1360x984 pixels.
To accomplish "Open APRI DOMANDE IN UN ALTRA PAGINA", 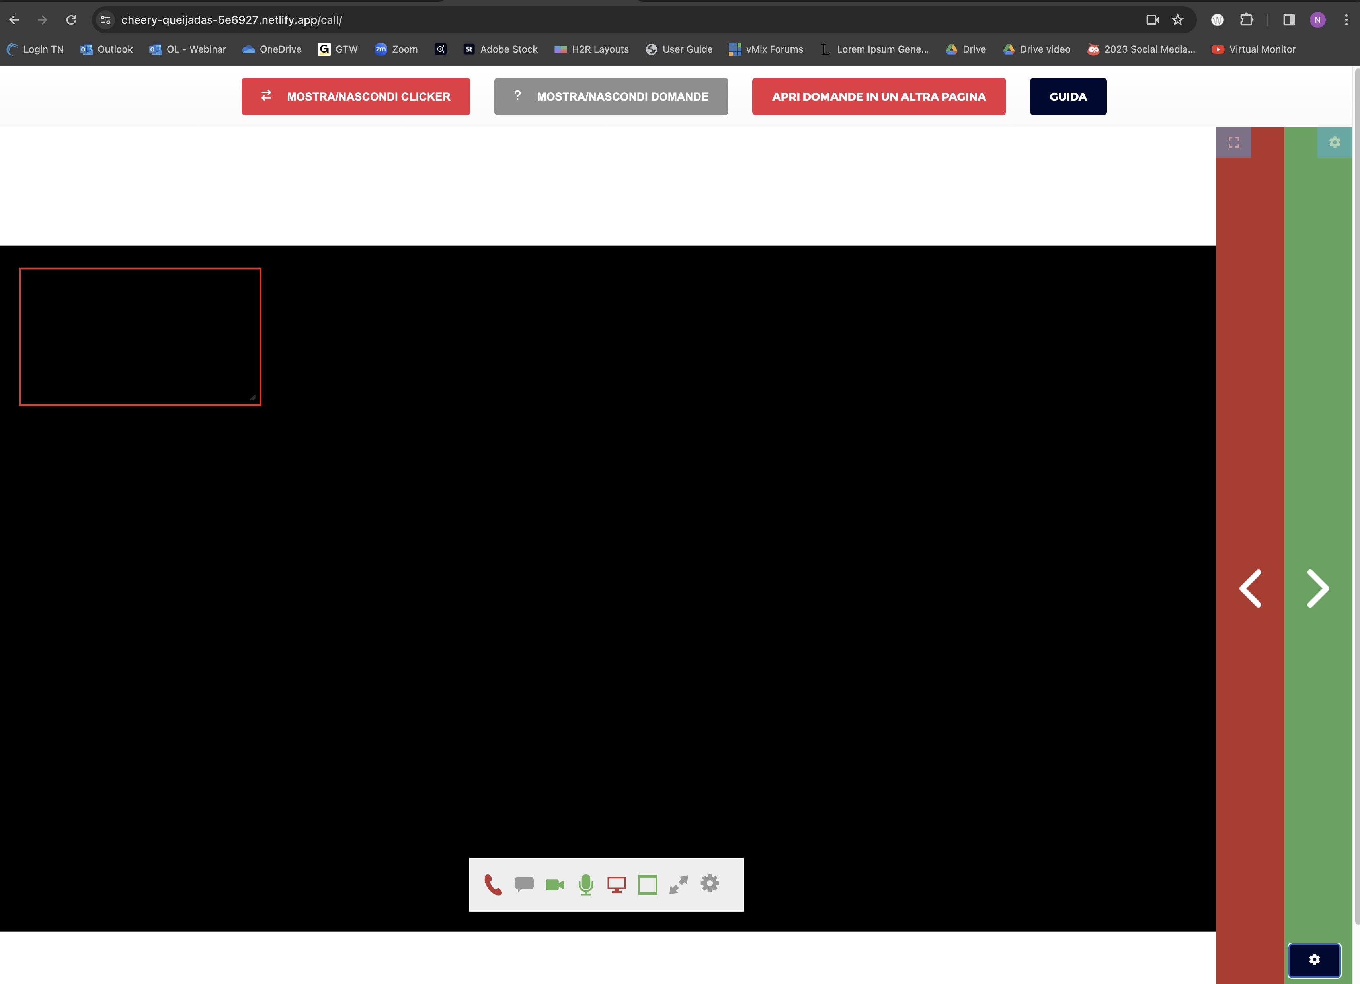I will 879,97.
